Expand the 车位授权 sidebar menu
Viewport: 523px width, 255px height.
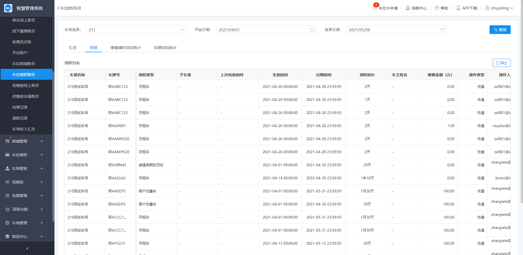coord(25,155)
